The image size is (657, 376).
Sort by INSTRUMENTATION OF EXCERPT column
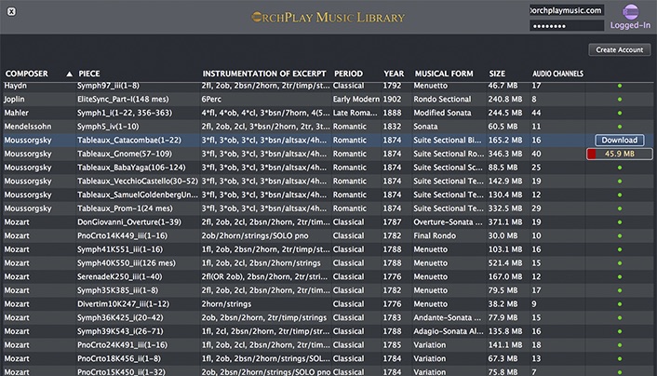264,74
